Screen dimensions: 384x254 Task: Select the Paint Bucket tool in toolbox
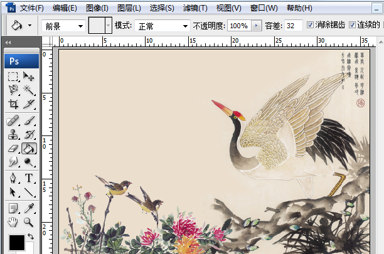point(29,148)
